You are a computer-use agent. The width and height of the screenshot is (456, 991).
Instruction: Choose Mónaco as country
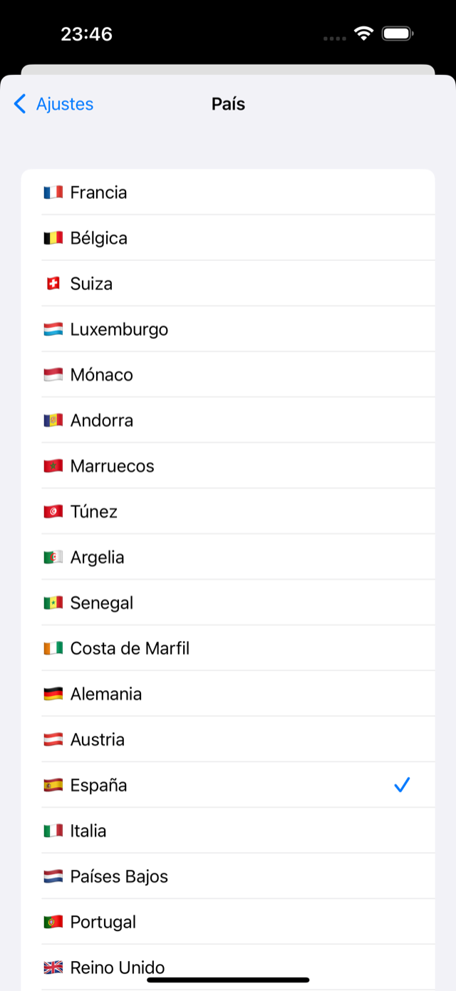(x=228, y=374)
